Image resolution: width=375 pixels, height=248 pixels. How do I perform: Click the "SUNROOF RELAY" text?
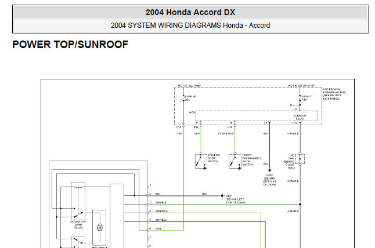[300, 117]
